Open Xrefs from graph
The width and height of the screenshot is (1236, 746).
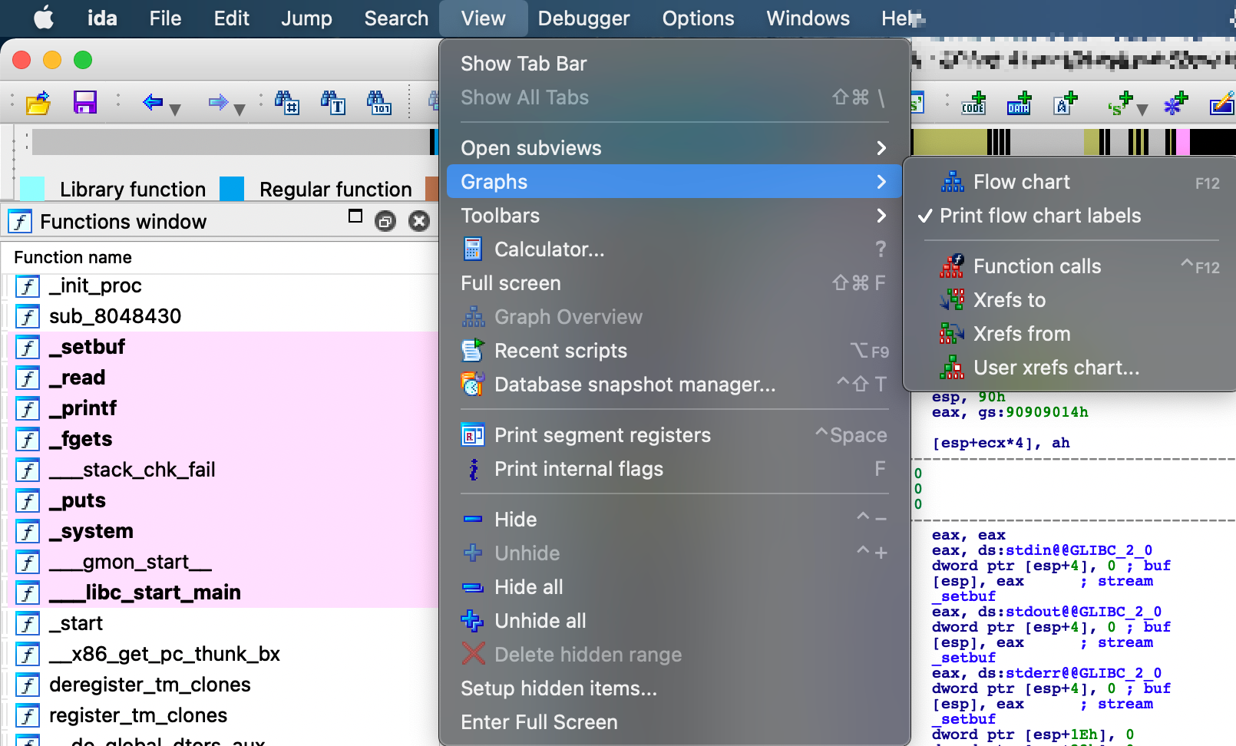click(1072, 334)
